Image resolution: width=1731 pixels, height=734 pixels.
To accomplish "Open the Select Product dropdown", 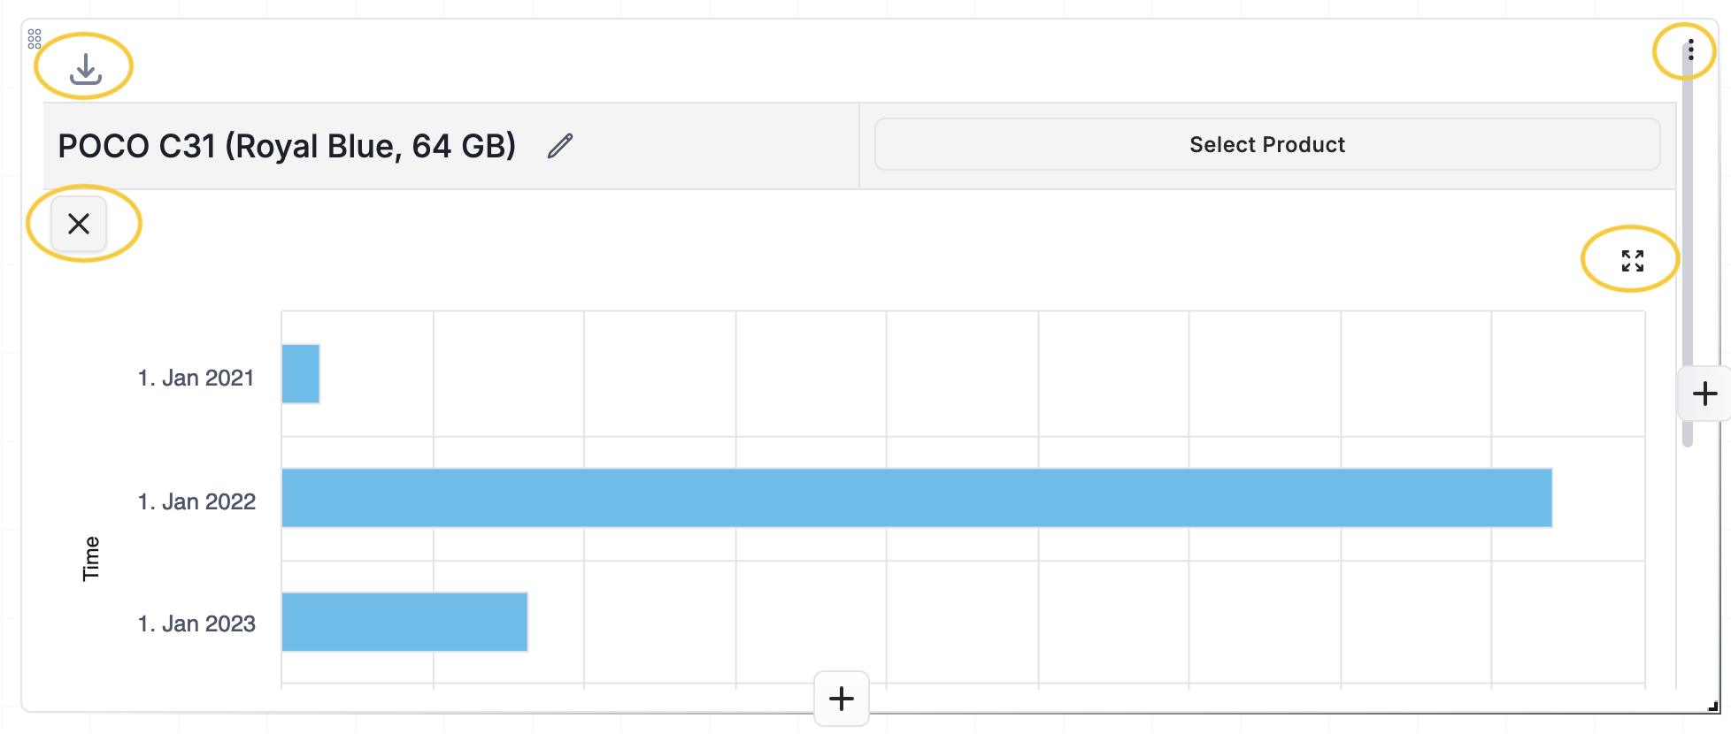I will 1266,144.
